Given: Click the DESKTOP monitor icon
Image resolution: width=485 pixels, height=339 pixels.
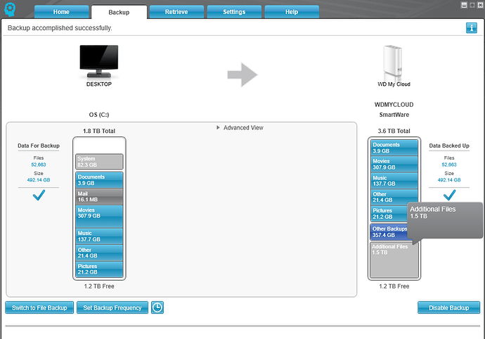Looking at the screenshot, I should point(99,61).
